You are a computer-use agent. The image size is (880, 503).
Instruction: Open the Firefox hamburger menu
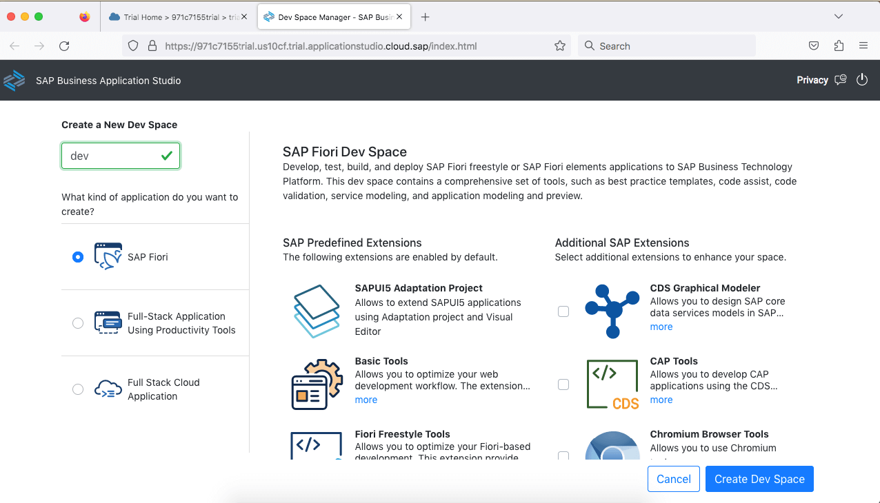[x=863, y=46]
